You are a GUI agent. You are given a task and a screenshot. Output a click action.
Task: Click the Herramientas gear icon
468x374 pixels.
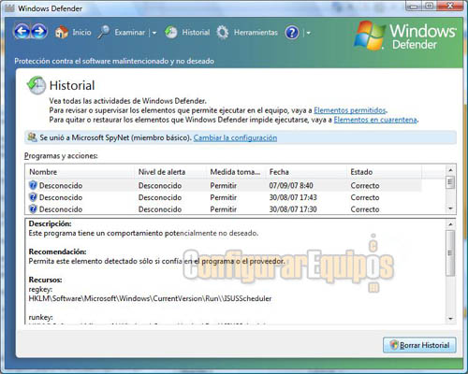pos(223,32)
